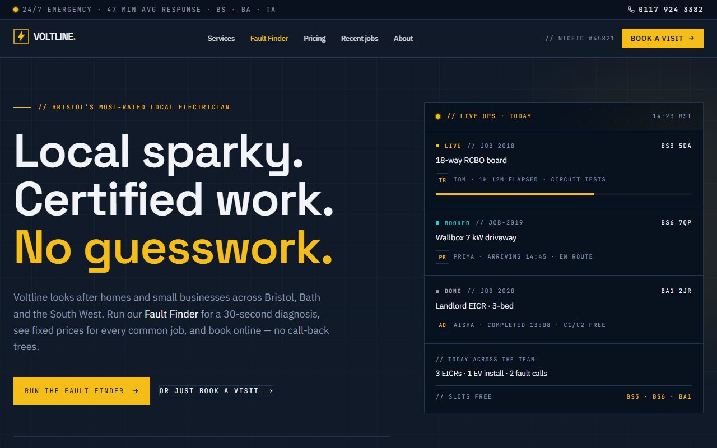
Task: Click the AO avatar badge for Aisha
Action: click(443, 325)
